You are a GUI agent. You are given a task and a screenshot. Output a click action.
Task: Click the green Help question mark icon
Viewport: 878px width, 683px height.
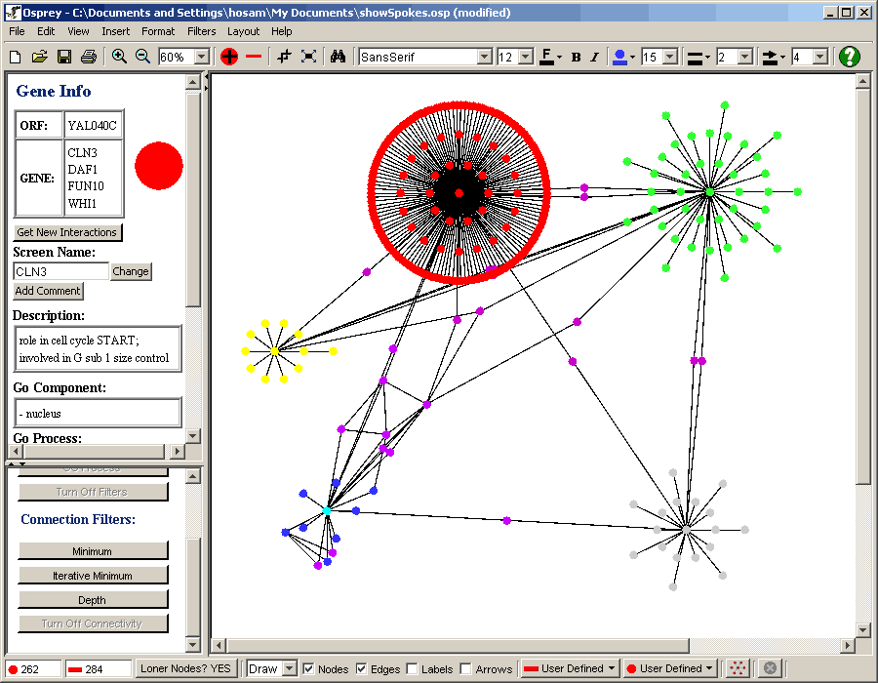pos(850,57)
